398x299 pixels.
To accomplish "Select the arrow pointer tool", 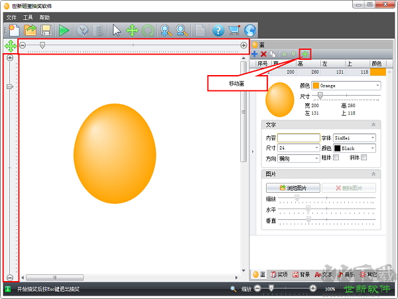I will click(x=117, y=30).
